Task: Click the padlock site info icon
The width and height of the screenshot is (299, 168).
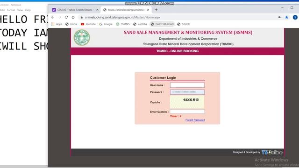Action: (x=82, y=17)
